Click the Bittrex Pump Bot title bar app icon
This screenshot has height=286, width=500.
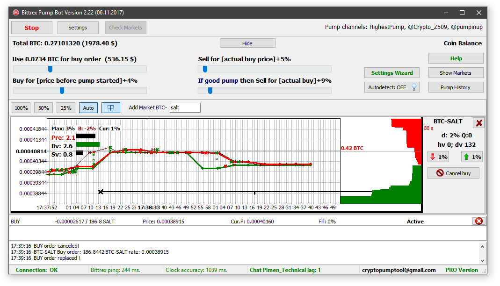(x=16, y=13)
